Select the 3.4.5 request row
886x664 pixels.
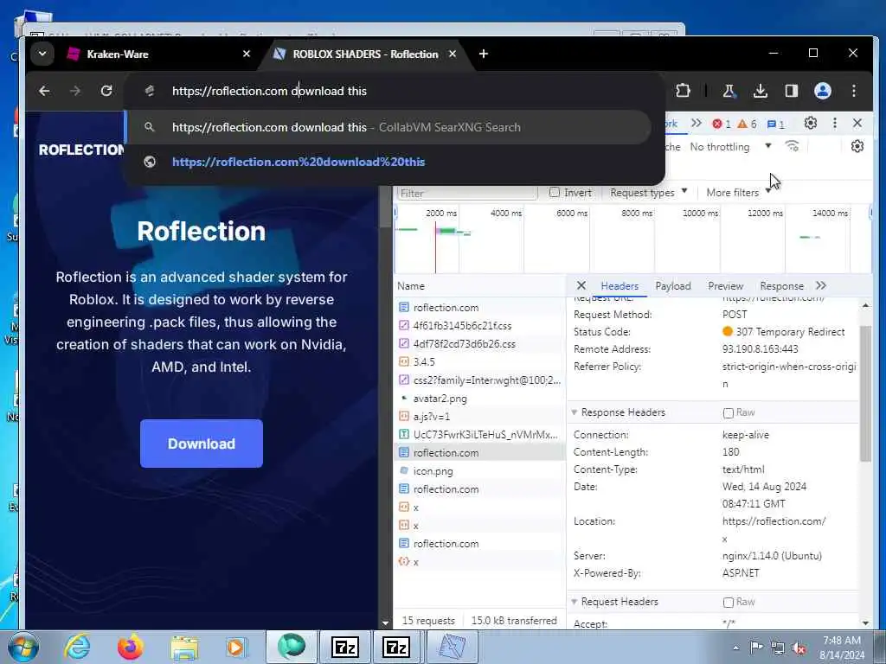[479, 362]
